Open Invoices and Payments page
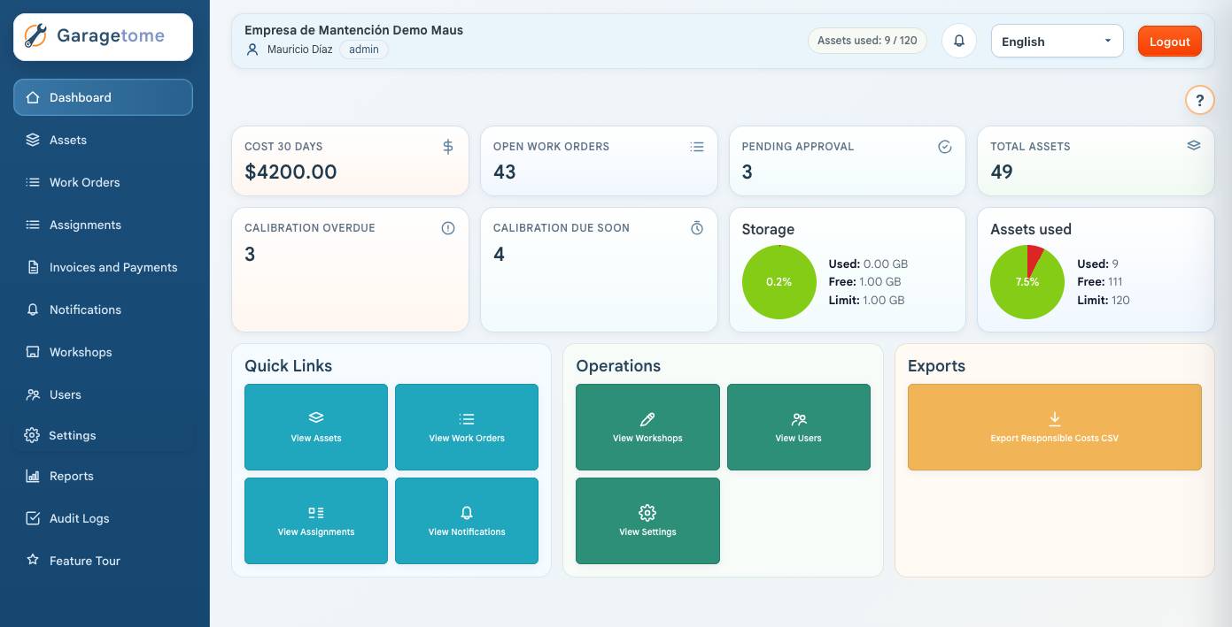 click(x=103, y=267)
